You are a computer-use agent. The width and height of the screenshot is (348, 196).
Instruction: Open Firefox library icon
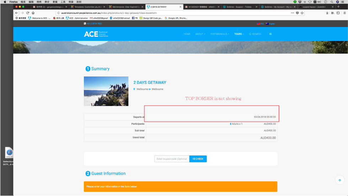(x=332, y=13)
